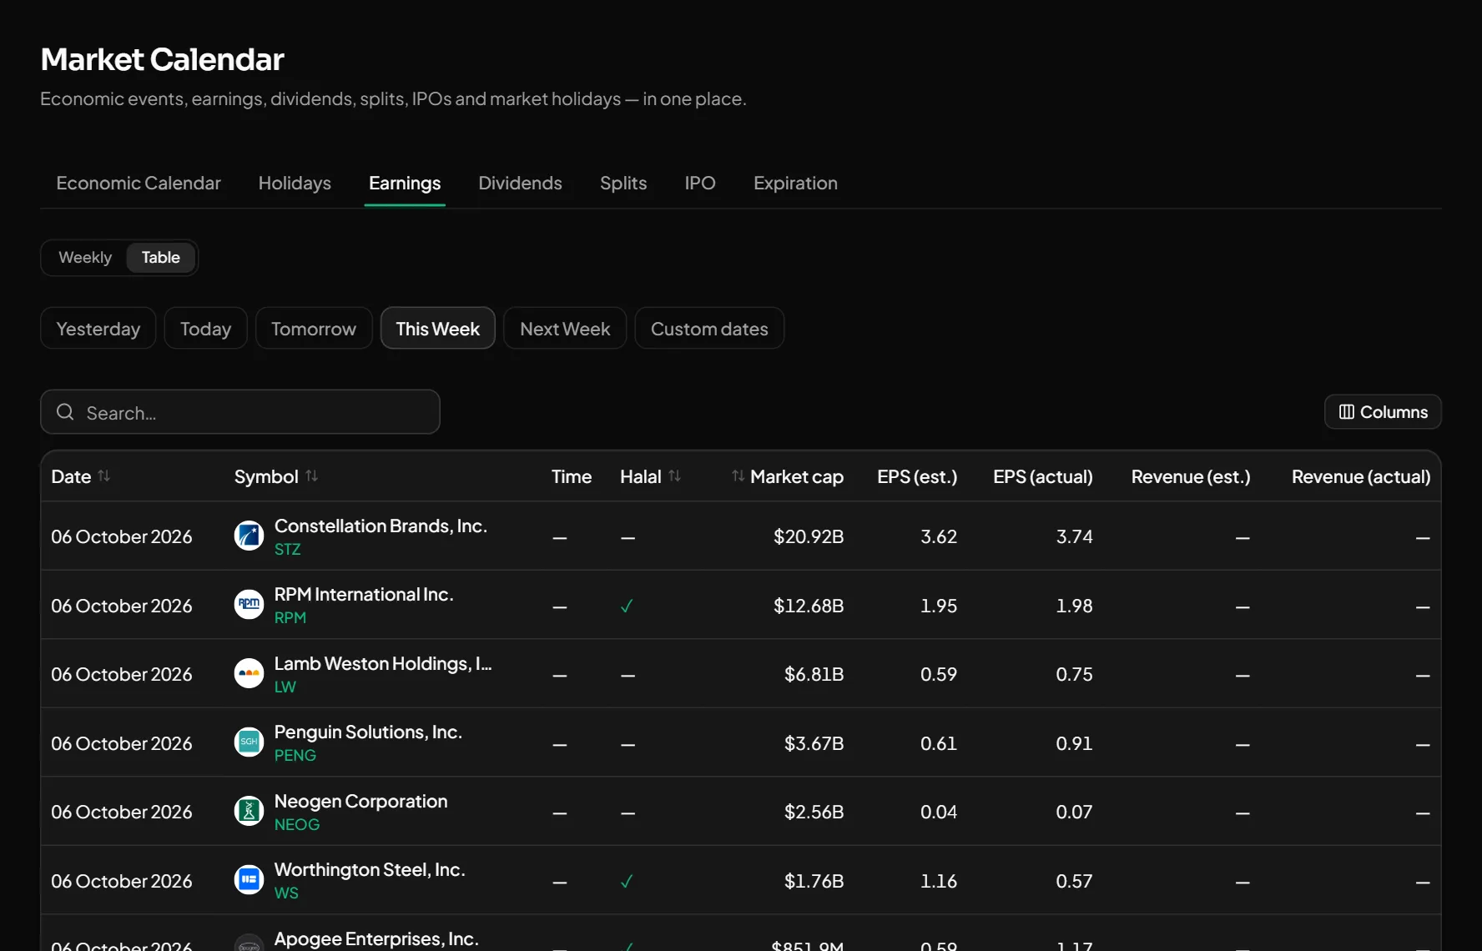The width and height of the screenshot is (1482, 951).
Task: Filter earnings to Yesterday
Action: (98, 329)
